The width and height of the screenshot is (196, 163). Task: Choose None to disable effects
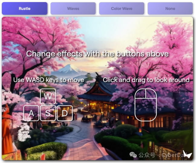[x=170, y=8]
